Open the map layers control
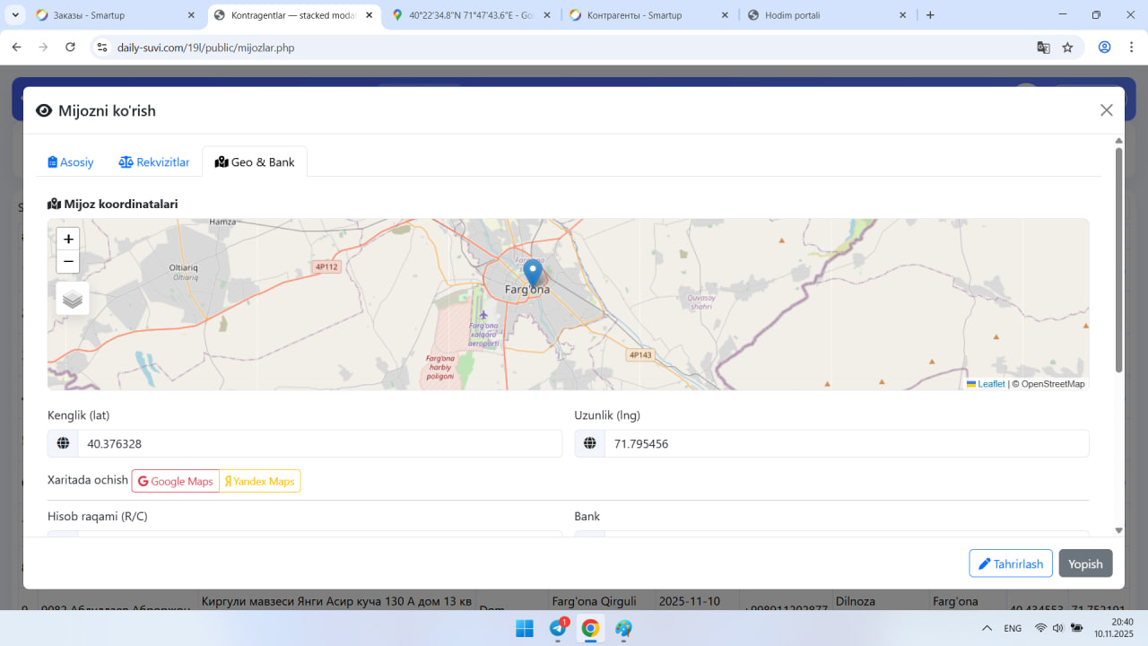The image size is (1148, 646). click(73, 299)
